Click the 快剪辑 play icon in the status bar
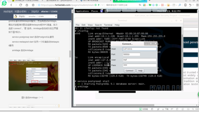199x115 pixels. [x=140, y=109]
